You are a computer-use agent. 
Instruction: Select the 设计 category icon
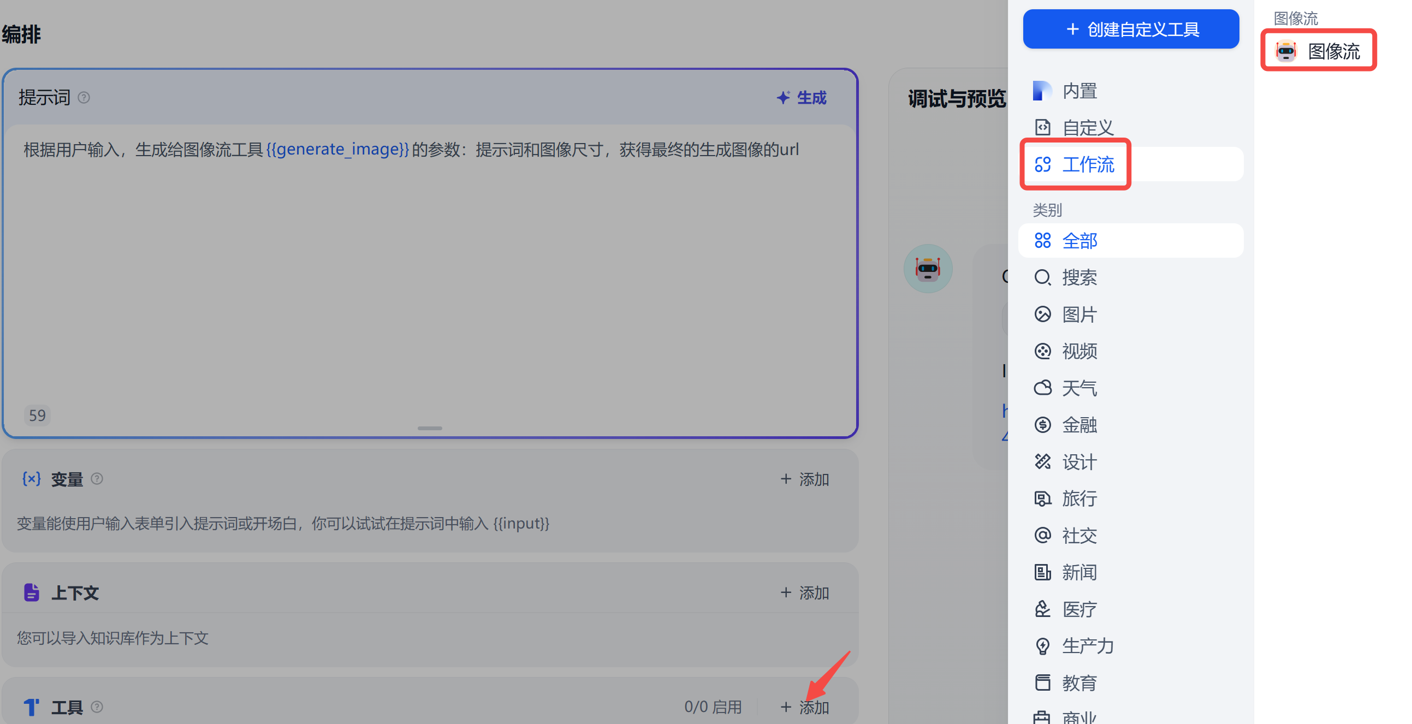click(x=1042, y=461)
